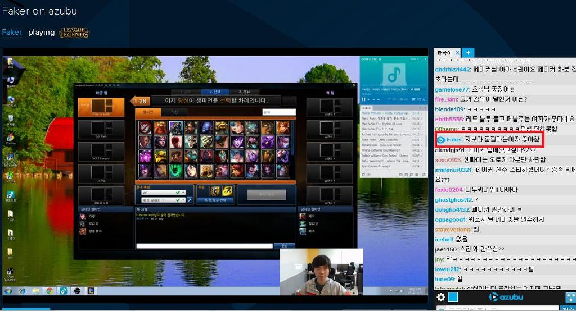Open the rune page dropdown showing AP
This screenshot has width=576, height=311.
[x=163, y=192]
